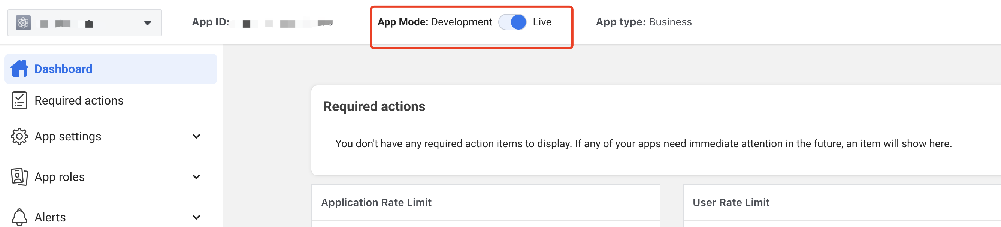
Task: Click the App settings gear icon
Action: point(19,136)
